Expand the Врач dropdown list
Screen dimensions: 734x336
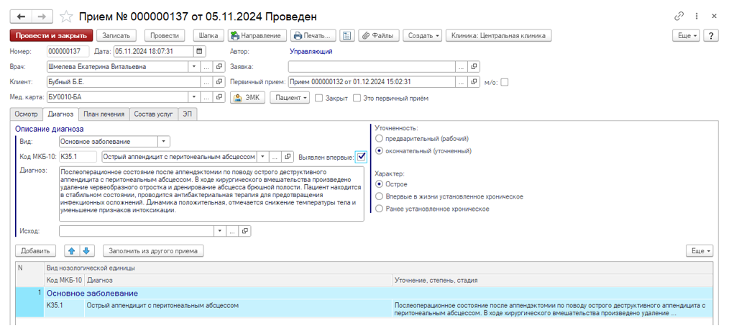(195, 67)
